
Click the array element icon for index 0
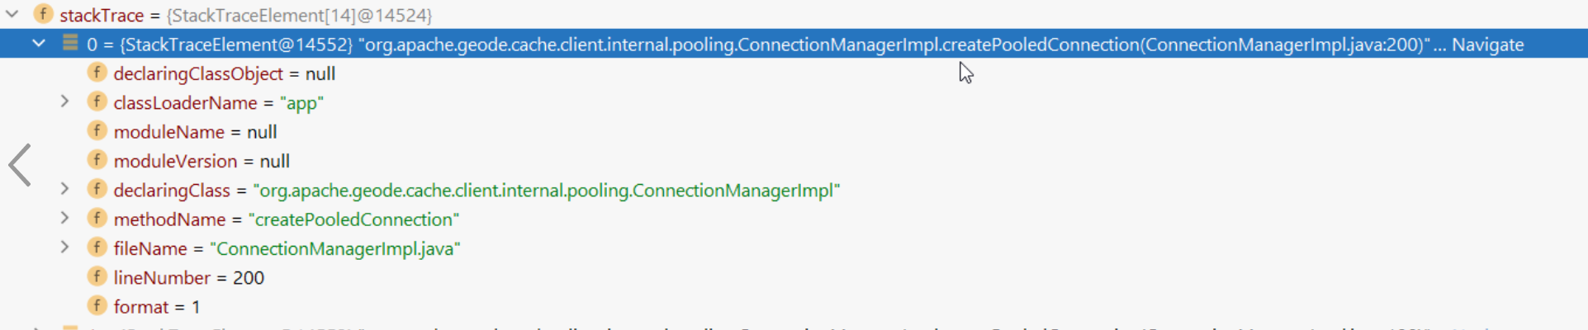[70, 44]
